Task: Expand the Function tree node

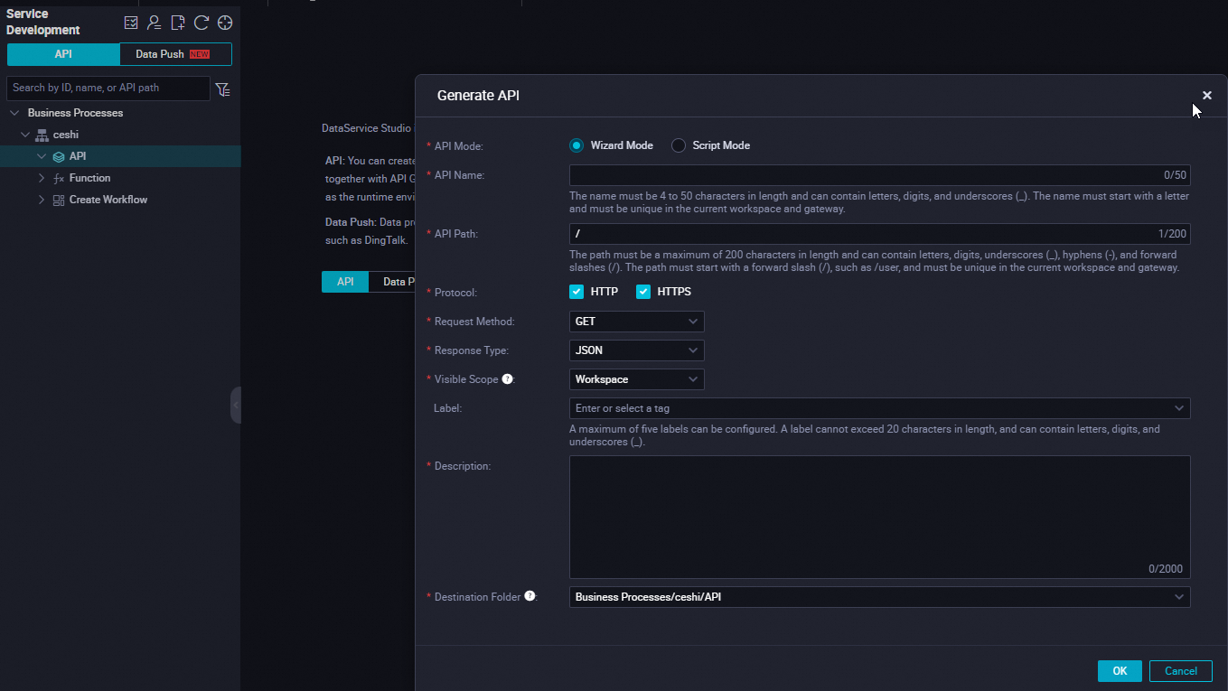Action: (40, 177)
